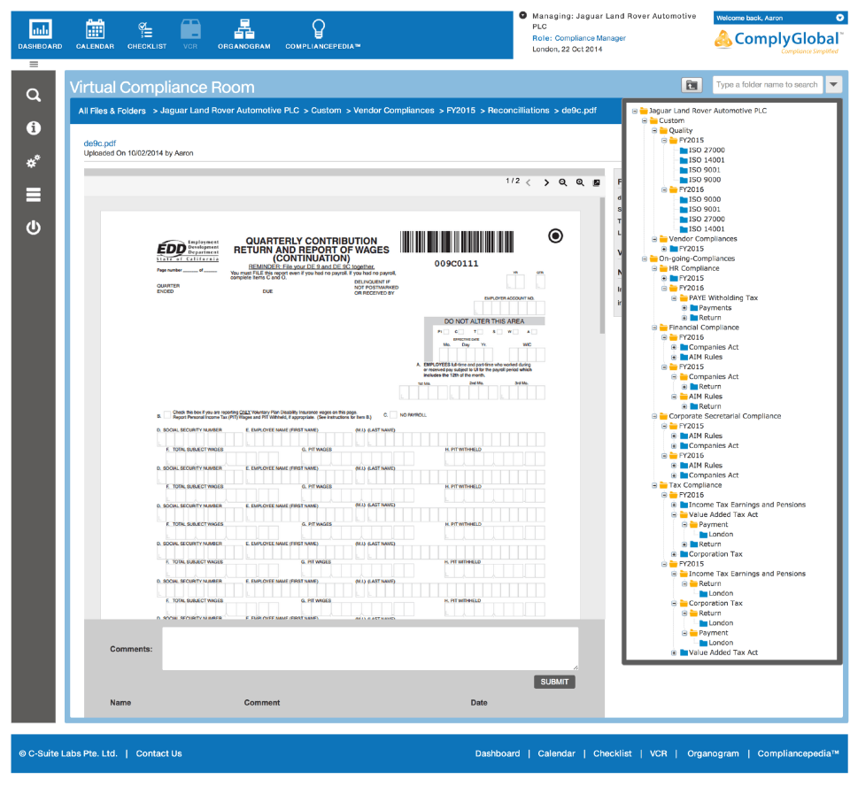
Task: Open the PDF in fullscreen view
Action: pos(596,182)
